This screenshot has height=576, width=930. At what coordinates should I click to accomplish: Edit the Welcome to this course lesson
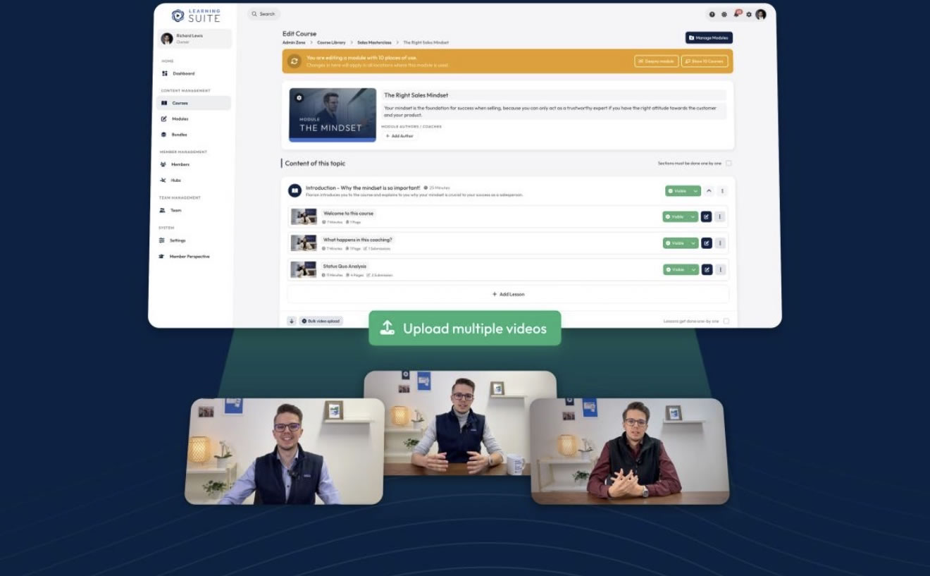coord(707,216)
